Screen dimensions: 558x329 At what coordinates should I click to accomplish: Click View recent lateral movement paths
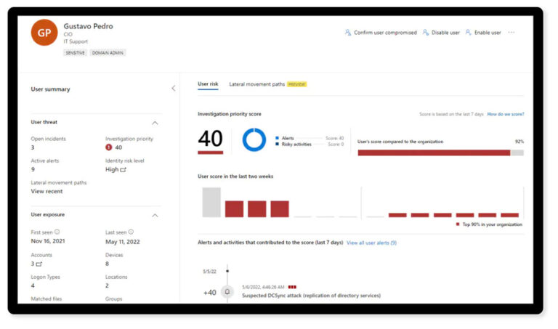(x=46, y=192)
